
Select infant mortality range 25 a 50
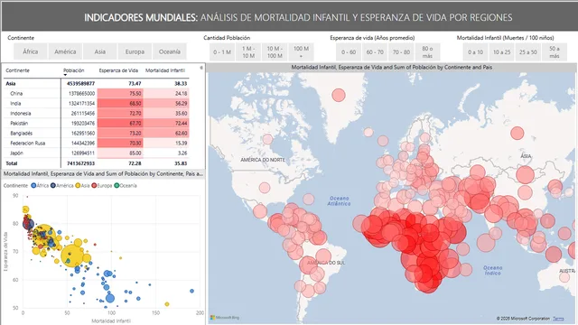tap(528, 52)
